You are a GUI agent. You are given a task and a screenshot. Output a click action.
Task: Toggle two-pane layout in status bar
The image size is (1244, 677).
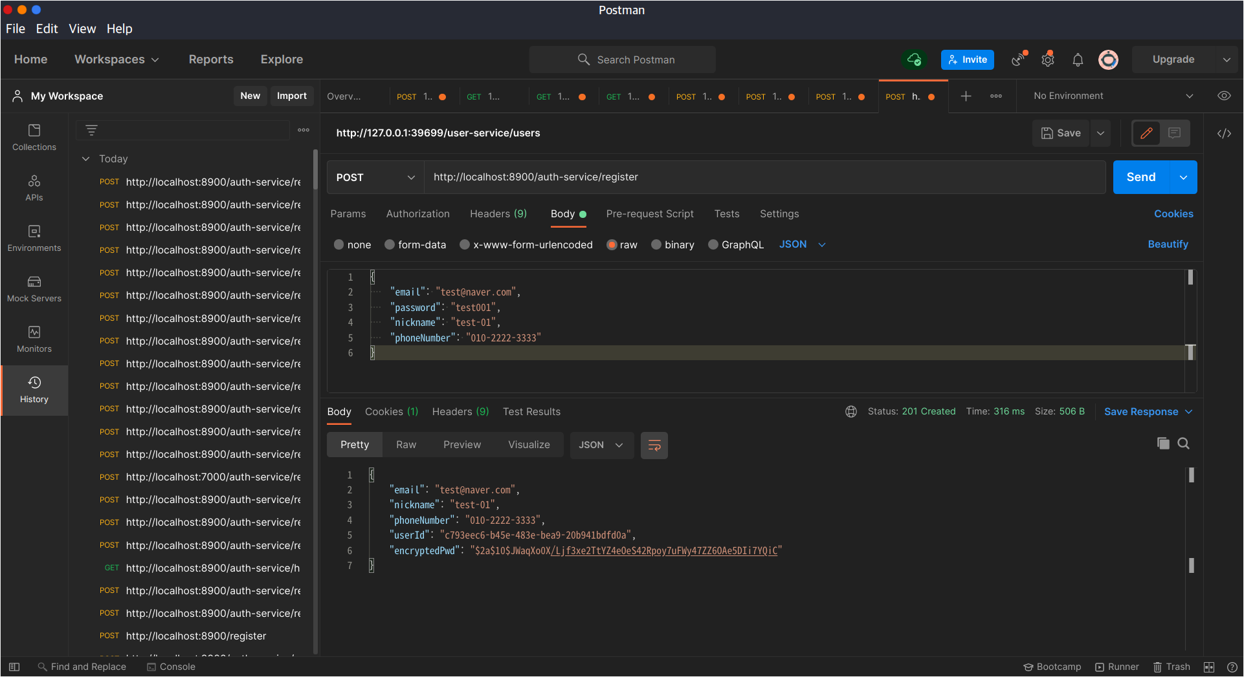(x=1209, y=667)
